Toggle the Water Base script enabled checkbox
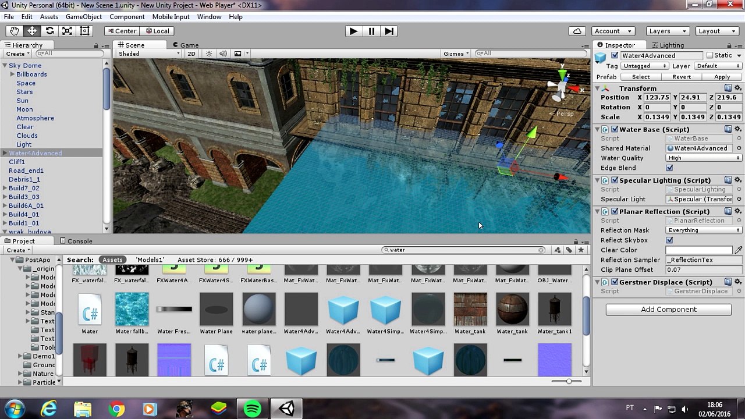Viewport: 745px width, 419px height. pyautogui.click(x=615, y=130)
